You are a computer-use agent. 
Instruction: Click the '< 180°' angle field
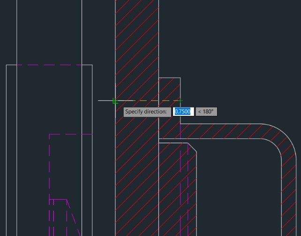(206, 112)
